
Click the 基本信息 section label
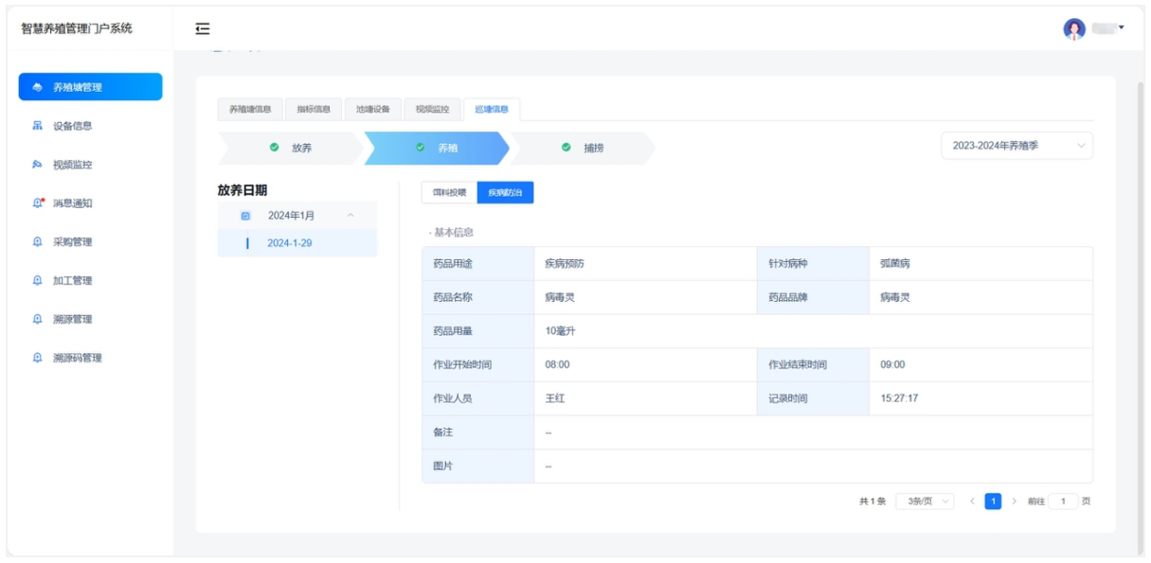pos(454,232)
